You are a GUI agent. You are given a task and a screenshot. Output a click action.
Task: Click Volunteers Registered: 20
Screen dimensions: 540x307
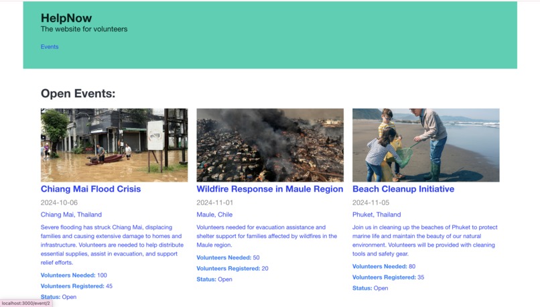(232, 268)
